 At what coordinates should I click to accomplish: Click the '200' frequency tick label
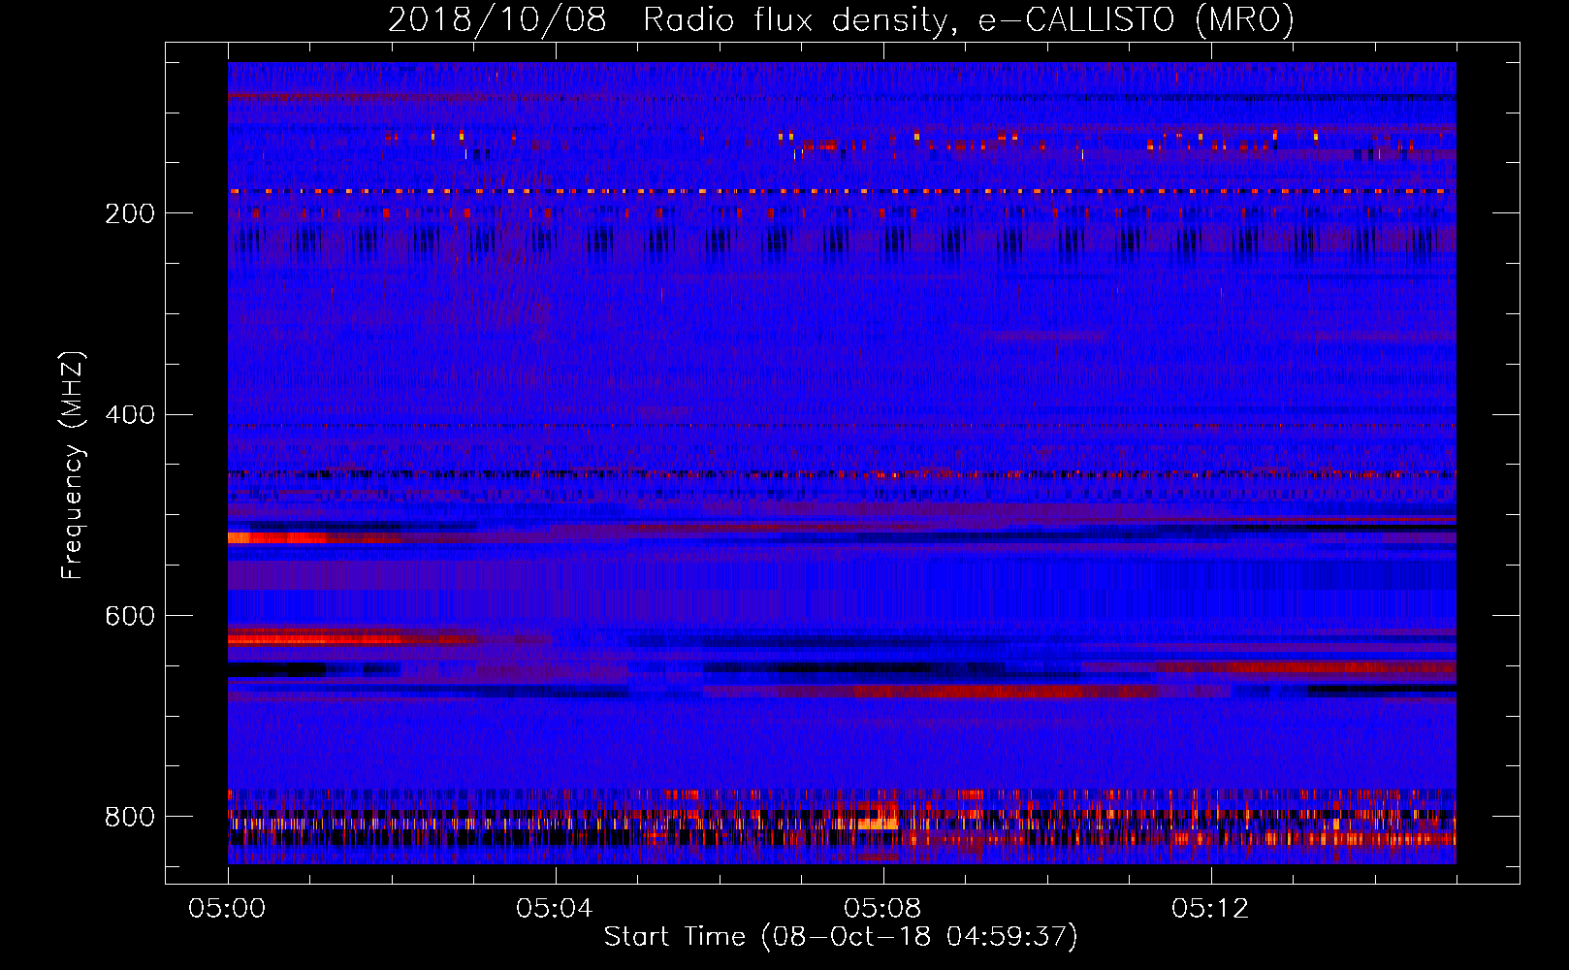[130, 213]
